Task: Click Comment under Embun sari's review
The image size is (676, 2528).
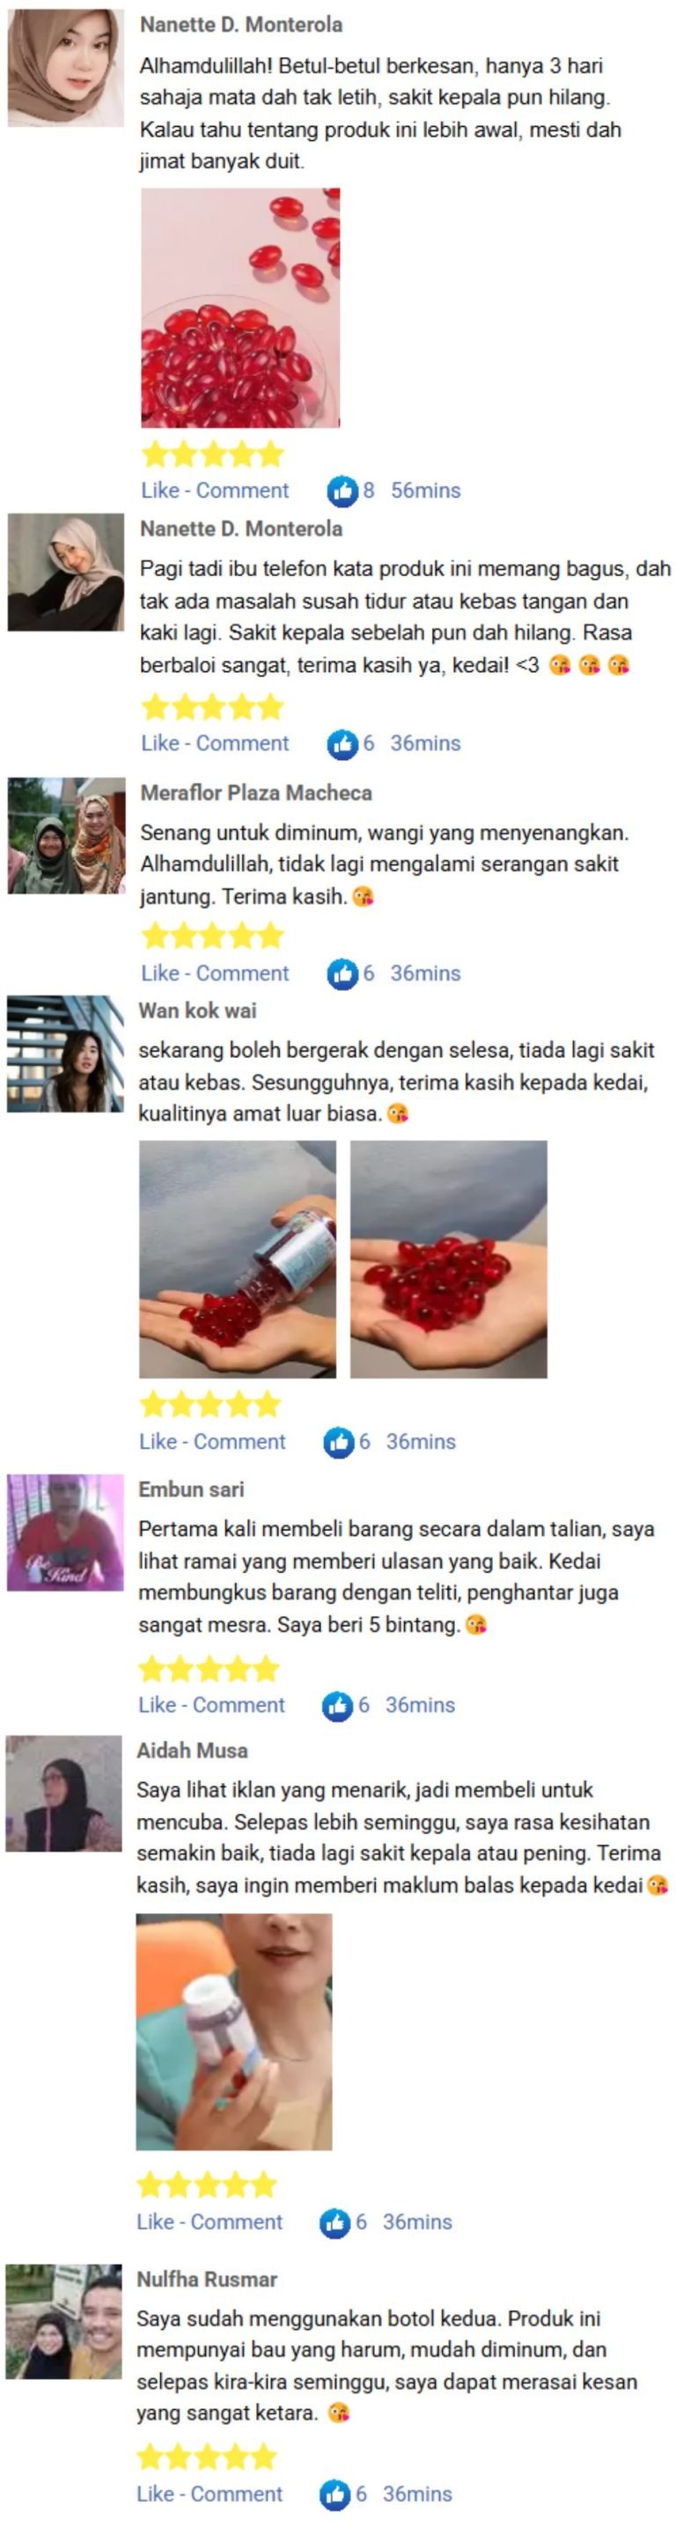Action: pos(239,1705)
